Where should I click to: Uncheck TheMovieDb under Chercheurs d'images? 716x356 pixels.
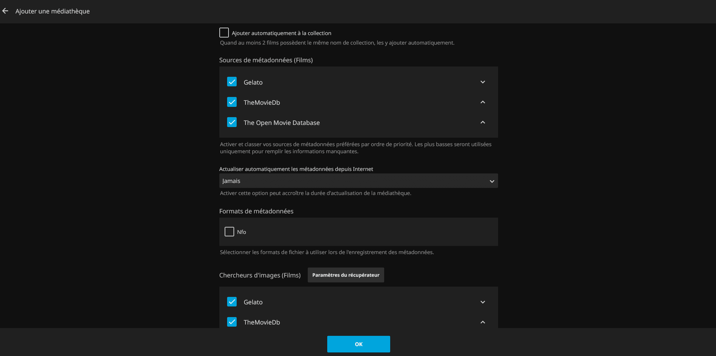232,322
